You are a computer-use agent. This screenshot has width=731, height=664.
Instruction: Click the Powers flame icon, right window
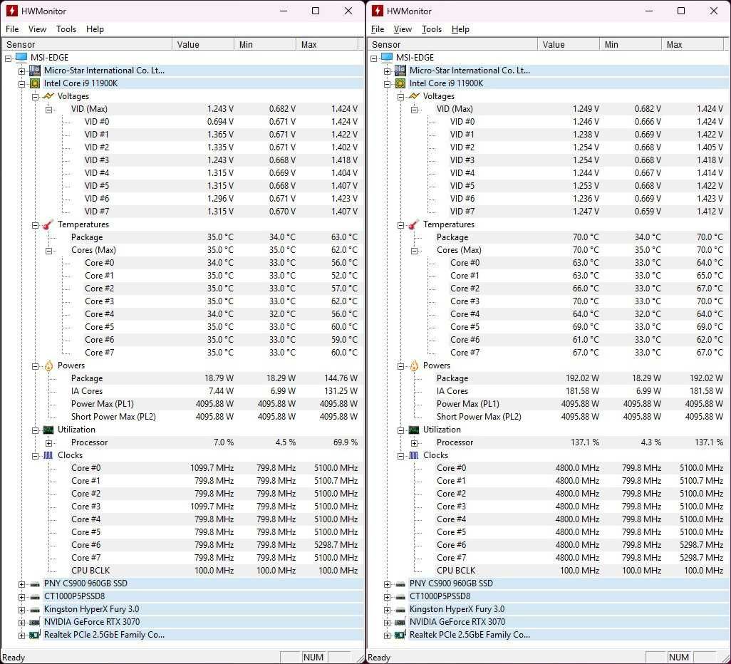coord(414,365)
